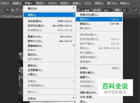Expand the 模式(M) submenu
Viewport: 140px width, 103px height.
[x=49, y=9]
